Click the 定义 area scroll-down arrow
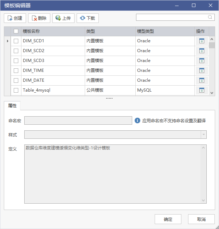219x229 pixels. [204, 200]
